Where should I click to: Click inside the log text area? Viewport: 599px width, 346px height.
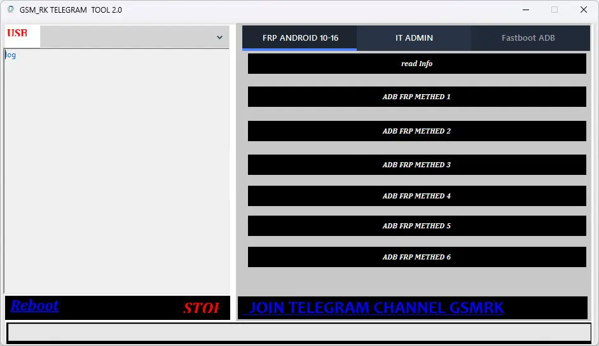116,172
